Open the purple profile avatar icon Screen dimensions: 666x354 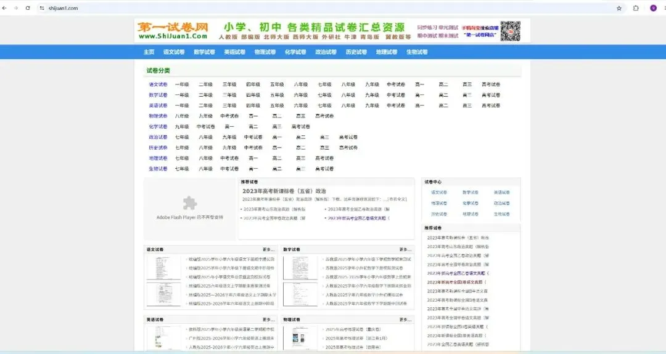pos(653,8)
